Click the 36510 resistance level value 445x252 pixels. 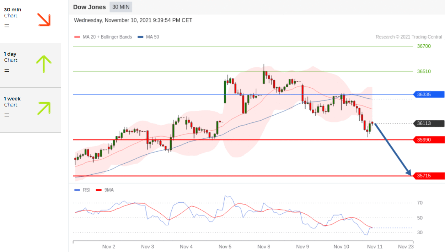pyautogui.click(x=424, y=71)
